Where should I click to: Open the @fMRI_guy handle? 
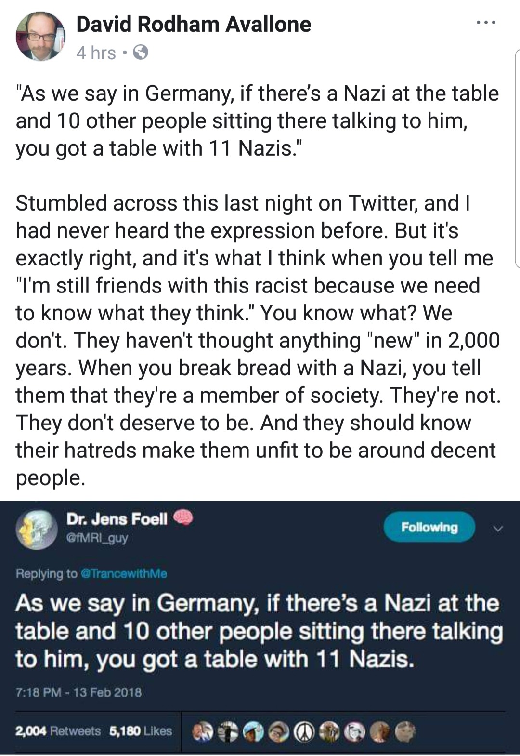97,537
